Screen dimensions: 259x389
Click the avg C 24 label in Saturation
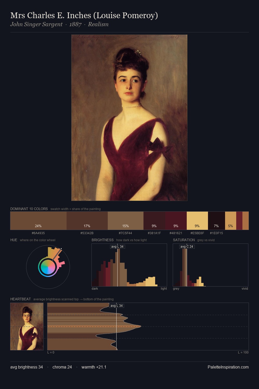[187, 247]
